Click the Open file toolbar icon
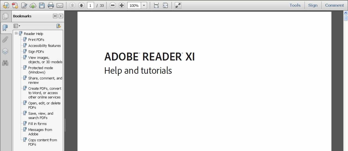This screenshot has height=151, width=348. click(6, 5)
